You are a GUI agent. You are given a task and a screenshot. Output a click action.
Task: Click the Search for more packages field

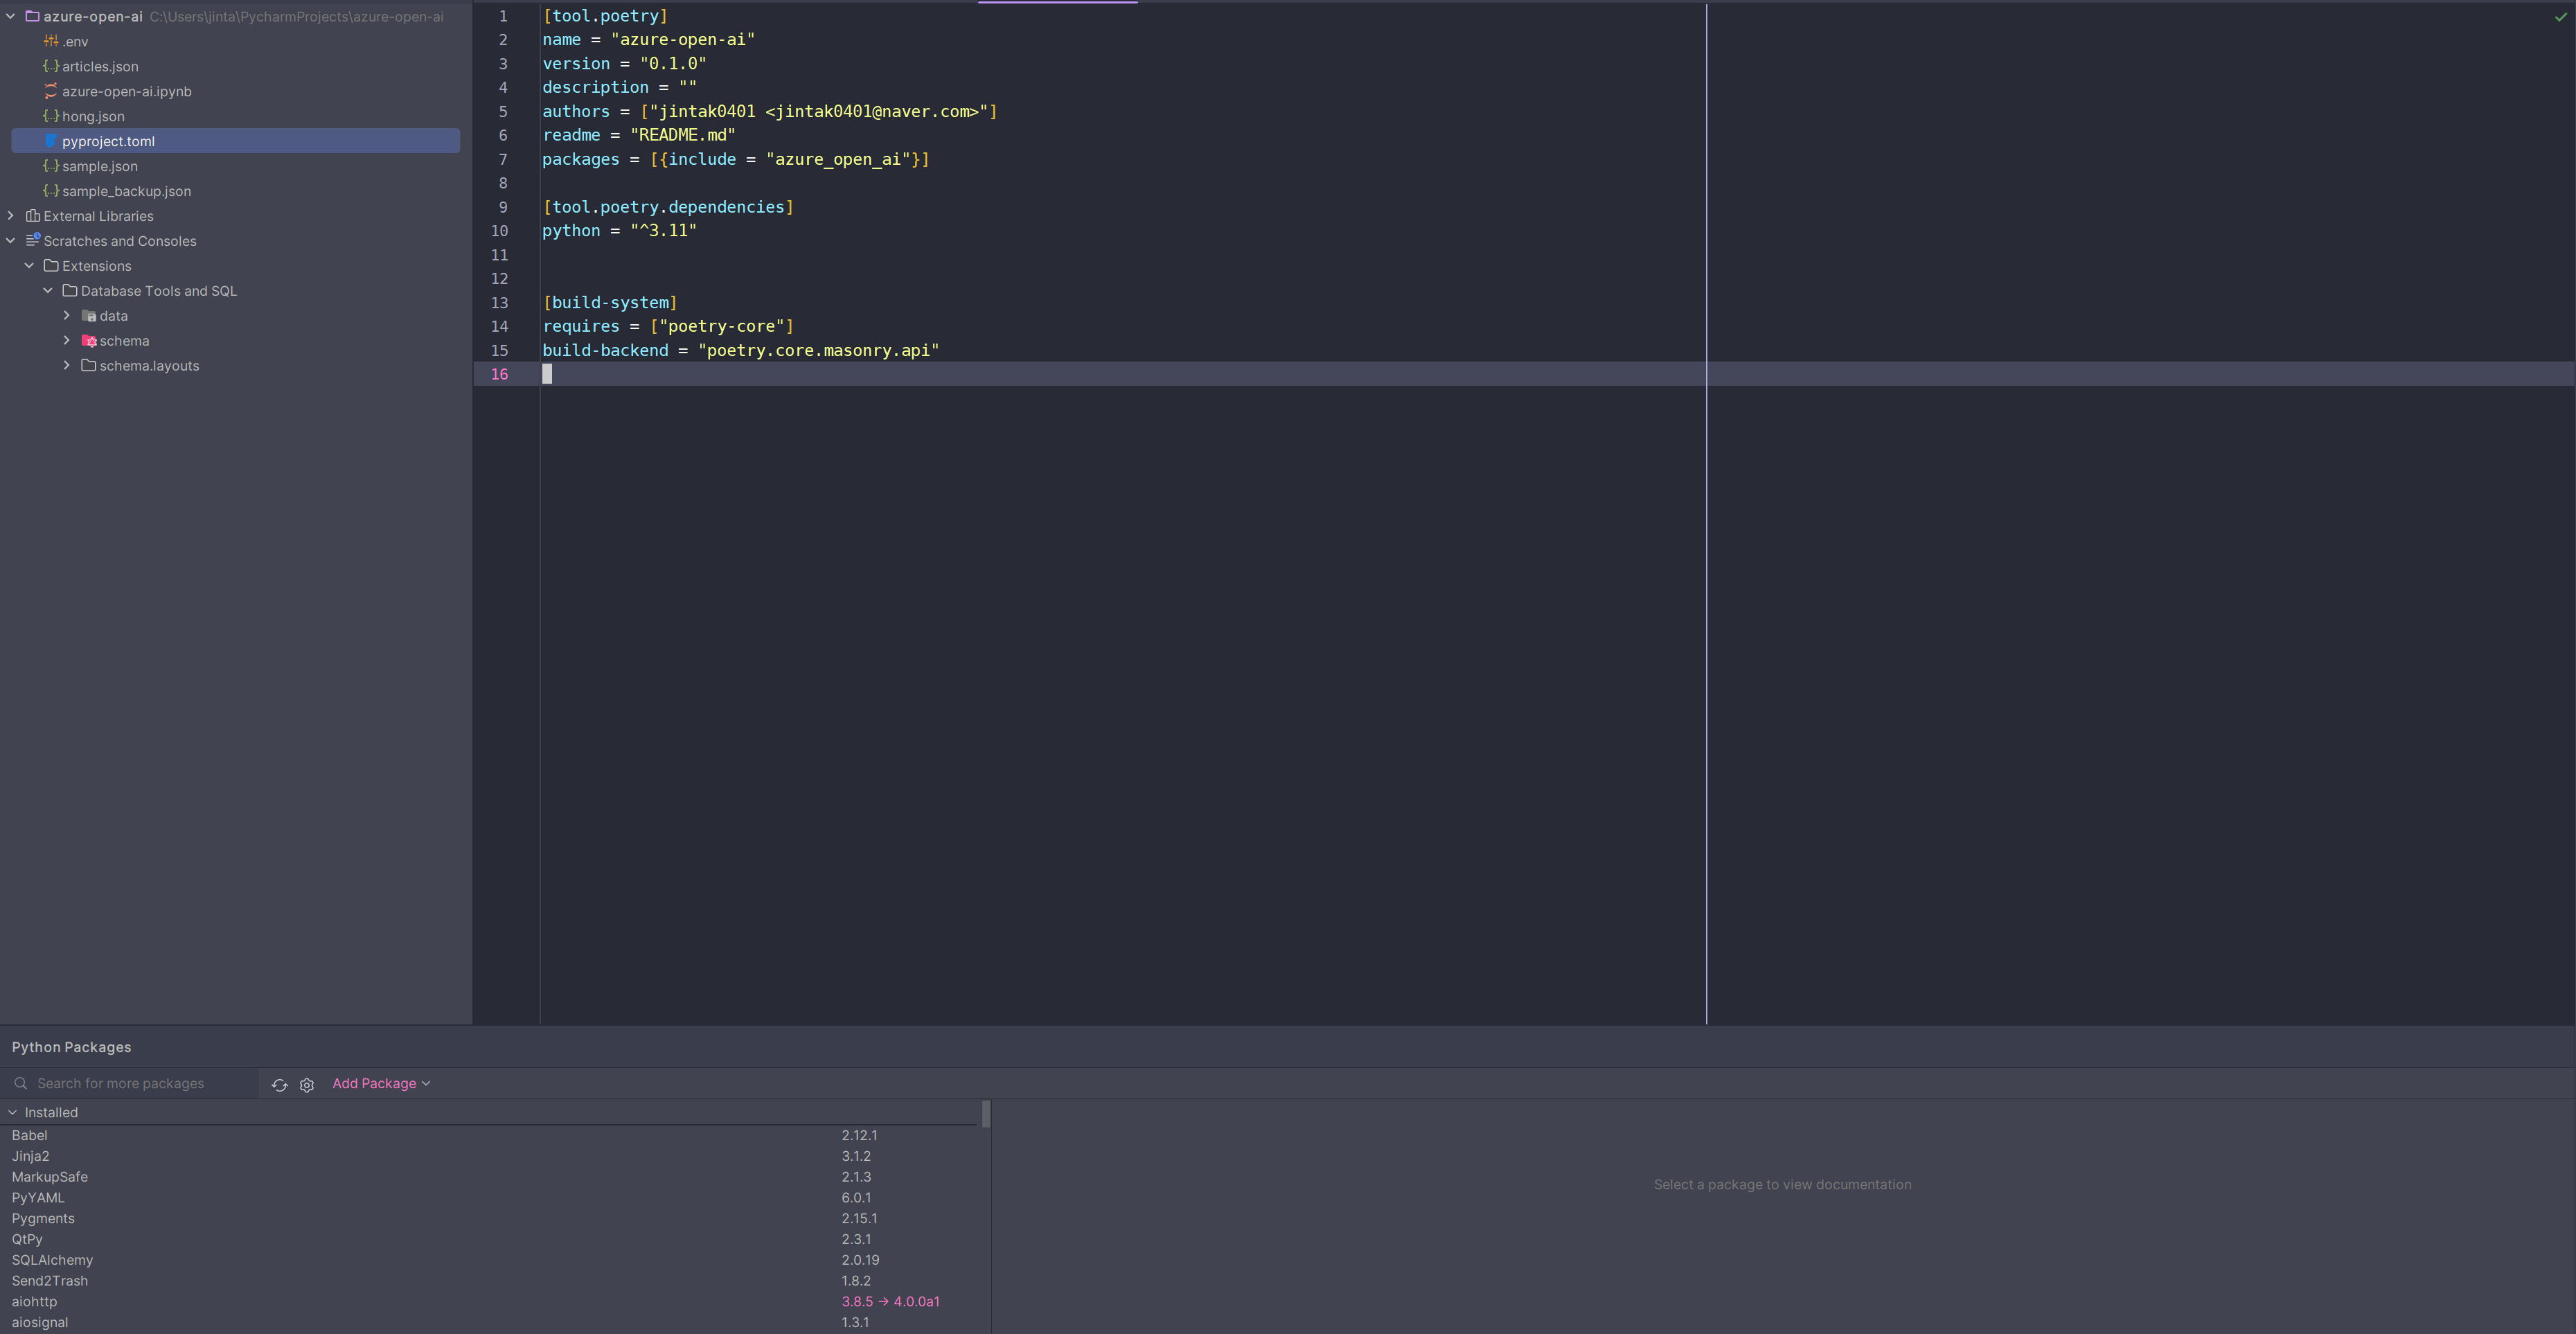120,1083
